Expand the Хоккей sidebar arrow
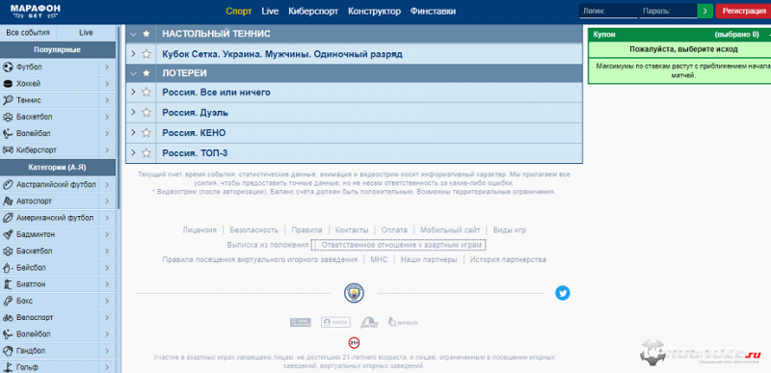Screen dimensions: 771x373 (x=107, y=84)
